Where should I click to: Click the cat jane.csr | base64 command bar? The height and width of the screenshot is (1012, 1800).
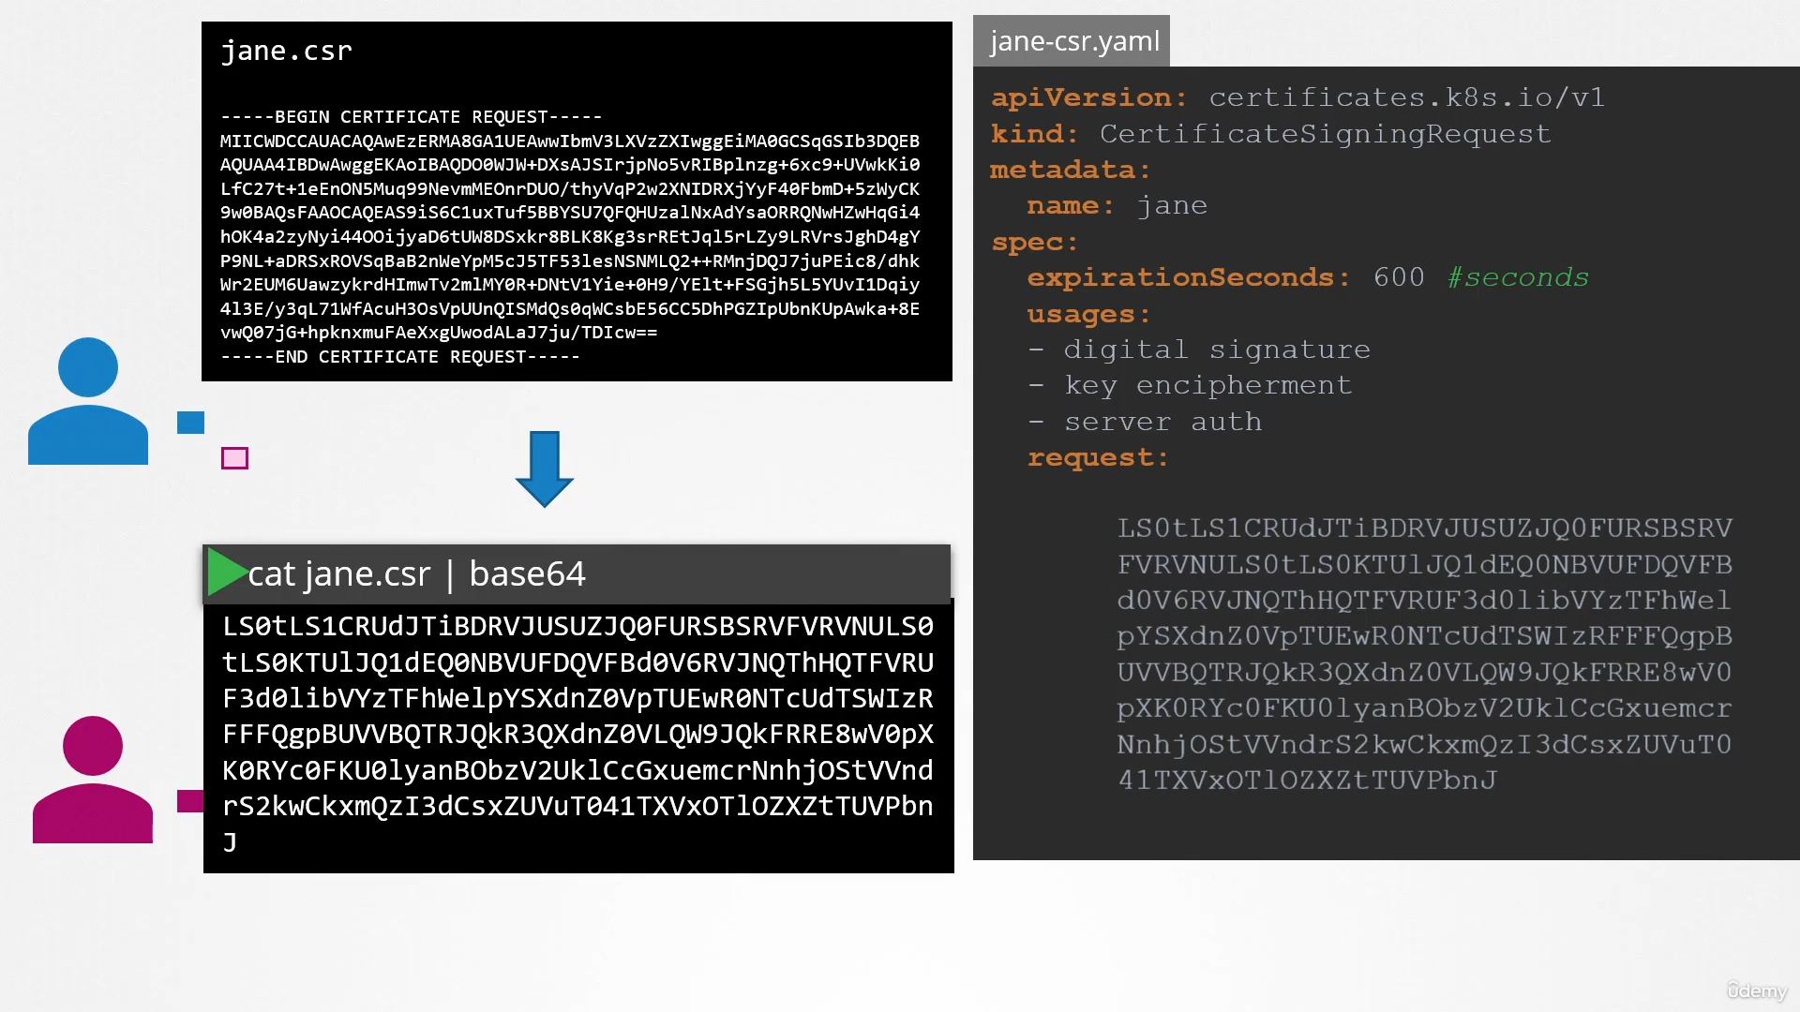point(577,573)
